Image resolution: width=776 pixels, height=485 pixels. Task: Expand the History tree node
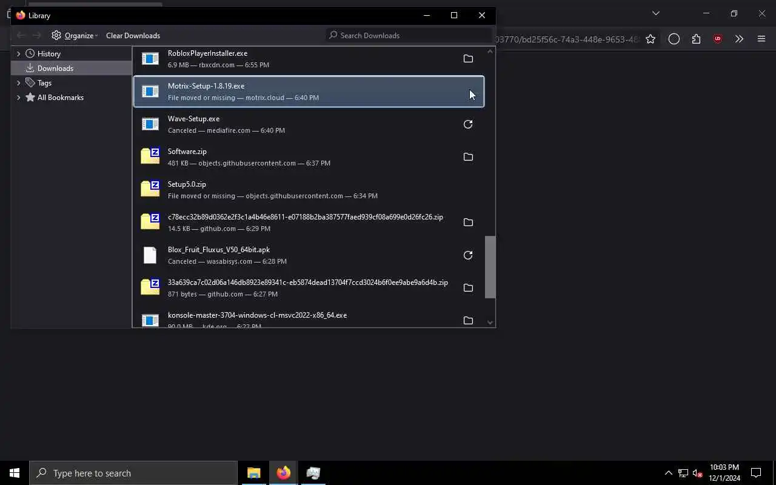[x=18, y=53]
